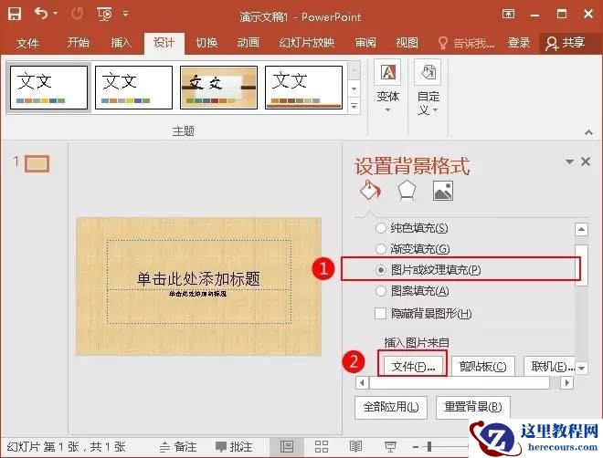Click the 联机(E)... online picture button
603x458 pixels.
[x=550, y=367]
